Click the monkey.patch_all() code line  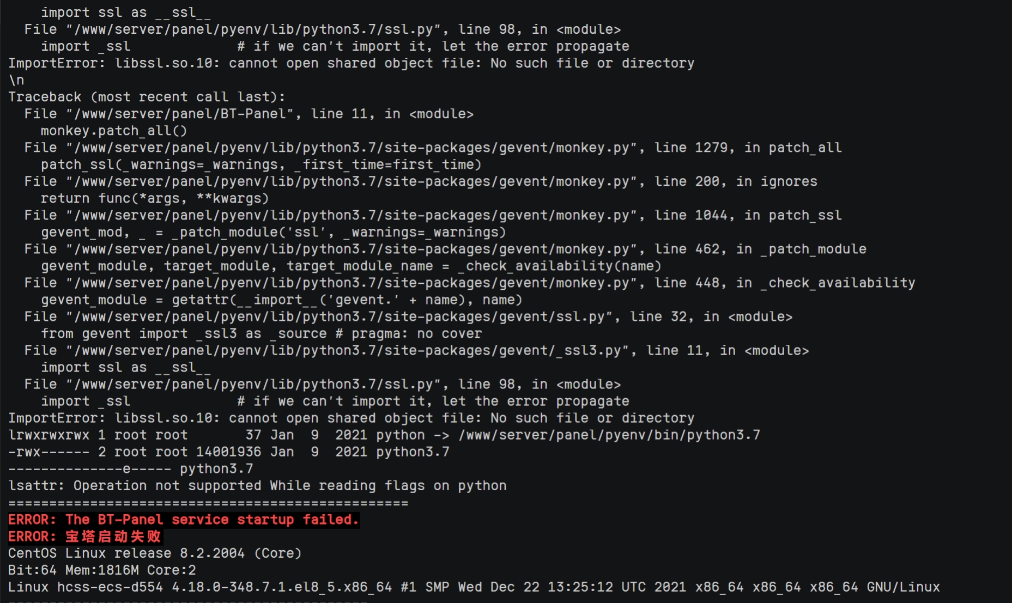[x=114, y=131]
